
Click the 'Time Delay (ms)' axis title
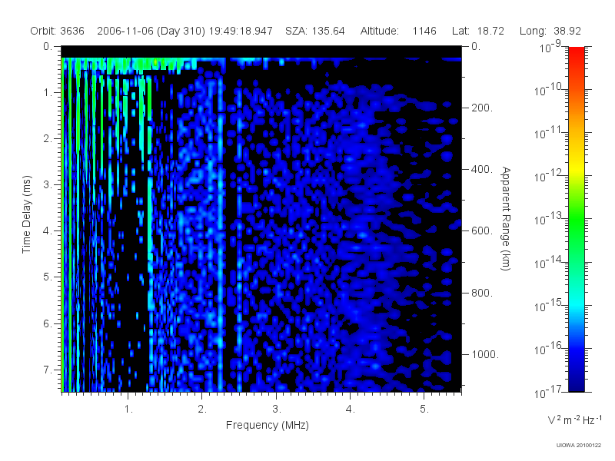(x=26, y=214)
